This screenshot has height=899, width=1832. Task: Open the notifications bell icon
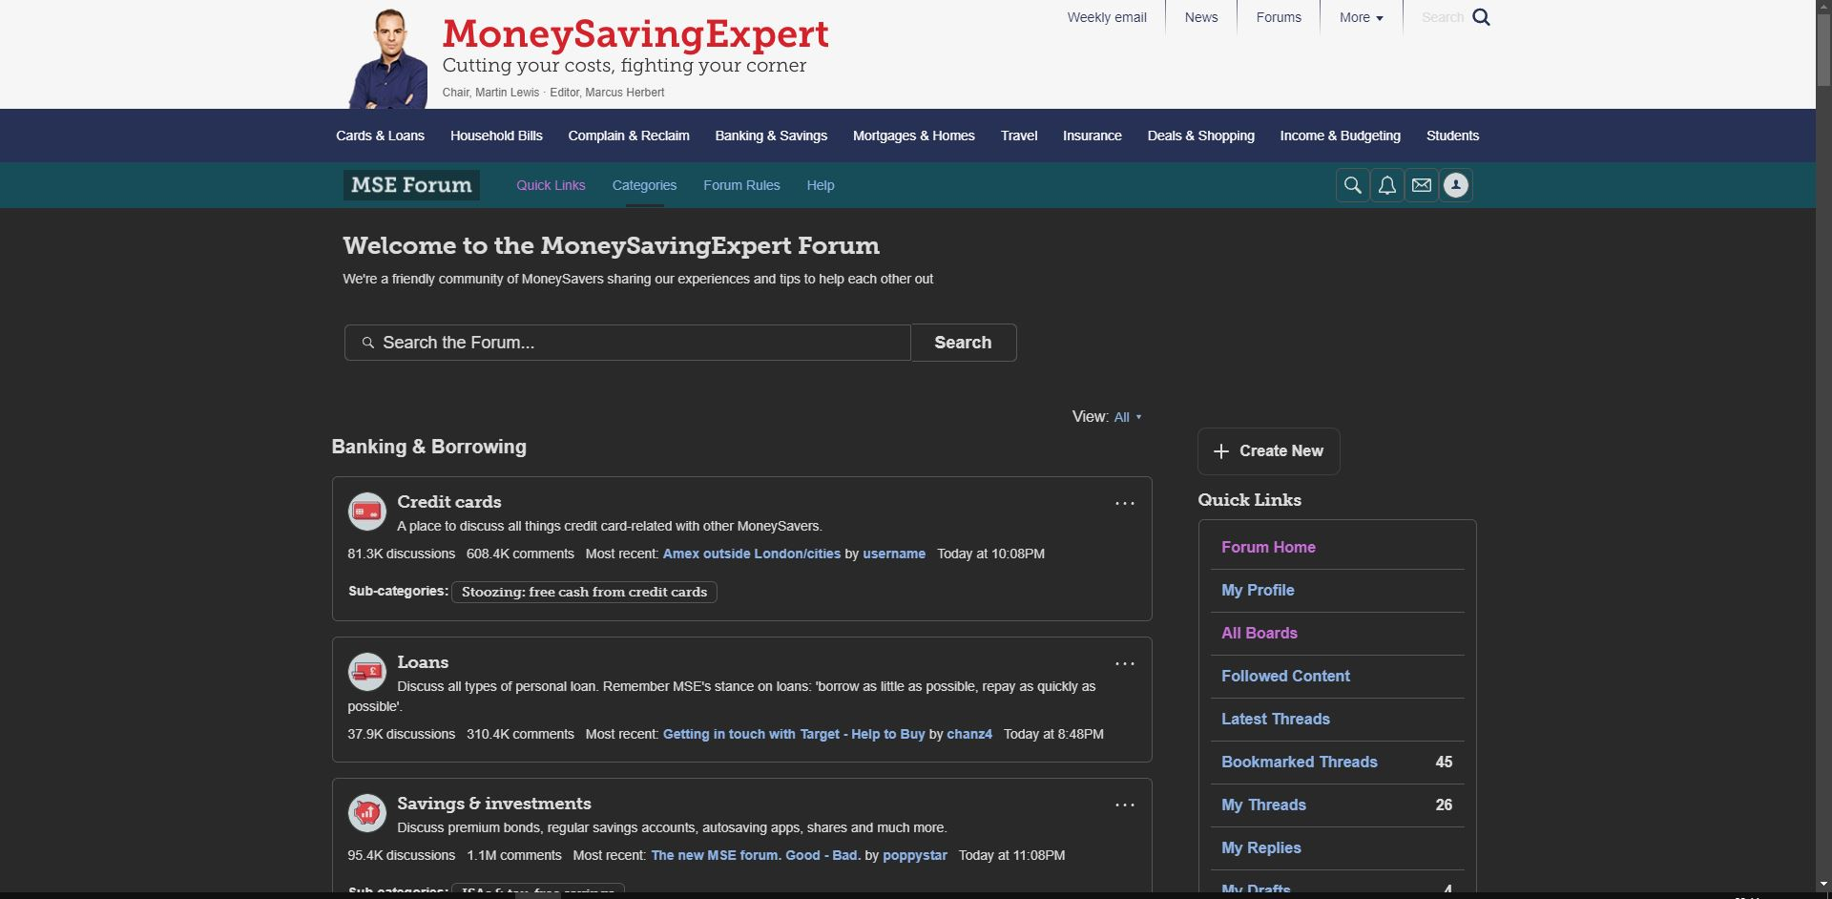click(x=1386, y=185)
